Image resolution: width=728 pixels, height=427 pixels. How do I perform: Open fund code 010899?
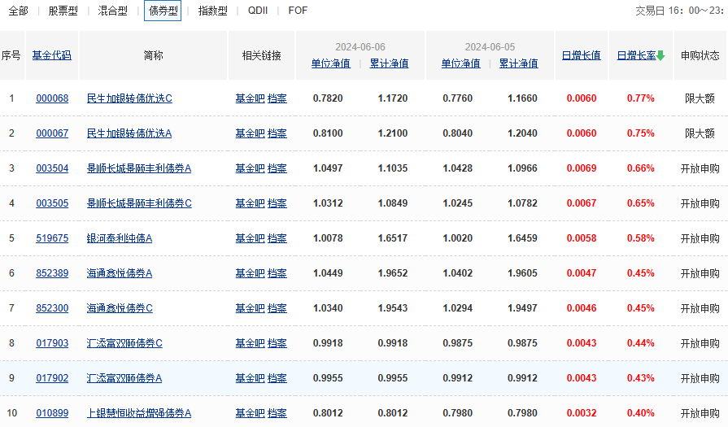[52, 413]
